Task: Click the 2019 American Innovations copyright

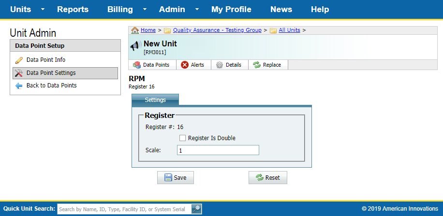Action: pyautogui.click(x=400, y=209)
